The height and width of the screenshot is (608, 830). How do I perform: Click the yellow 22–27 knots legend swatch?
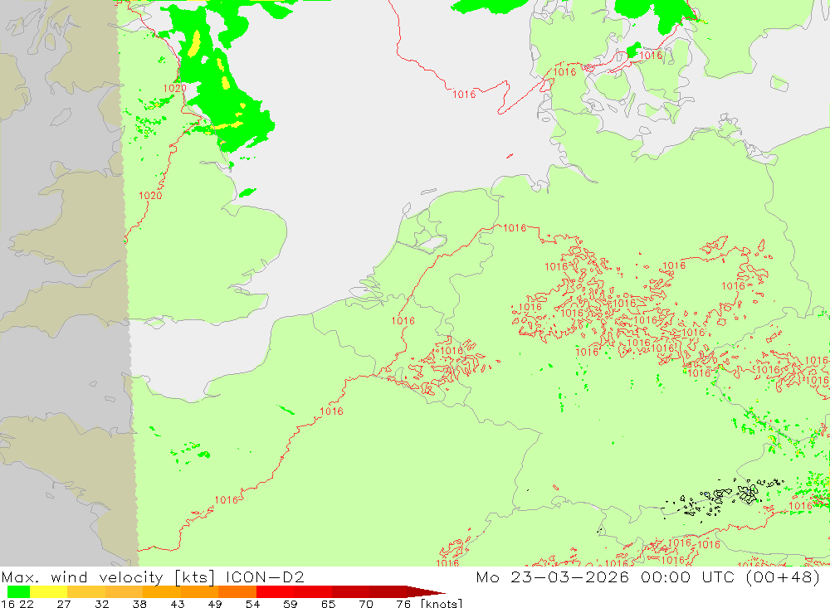49,591
